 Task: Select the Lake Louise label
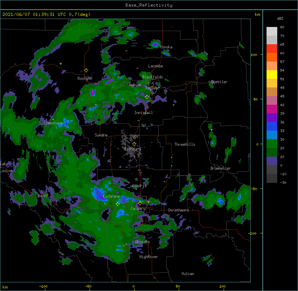tap(6, 167)
